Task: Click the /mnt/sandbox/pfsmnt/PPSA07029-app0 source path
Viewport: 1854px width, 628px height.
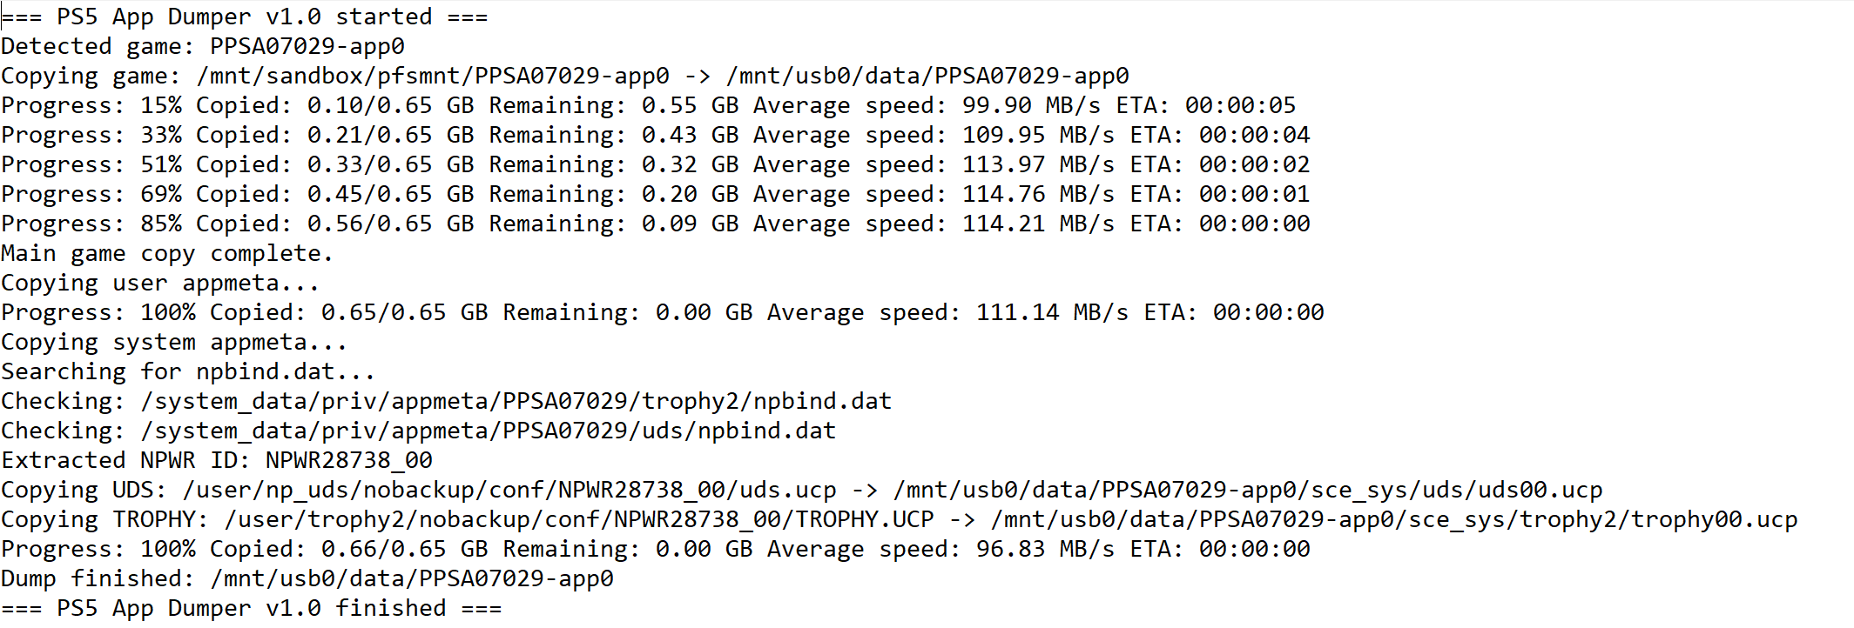Action: pyautogui.click(x=433, y=77)
